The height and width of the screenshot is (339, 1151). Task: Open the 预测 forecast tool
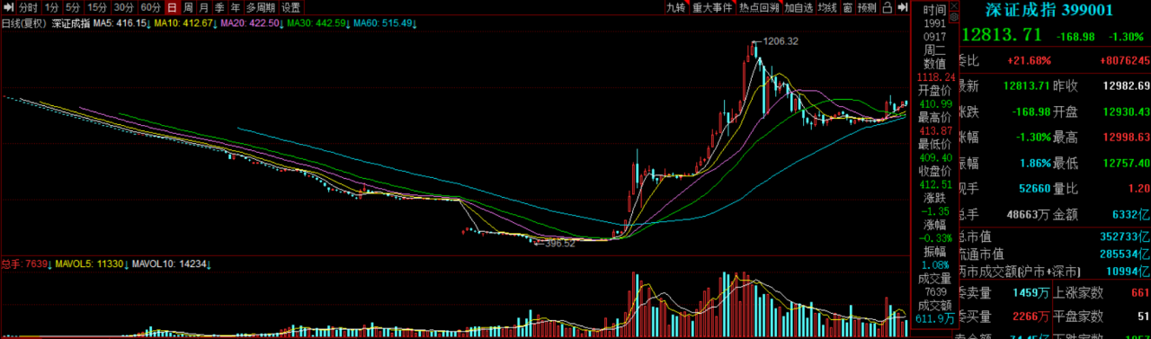click(867, 7)
